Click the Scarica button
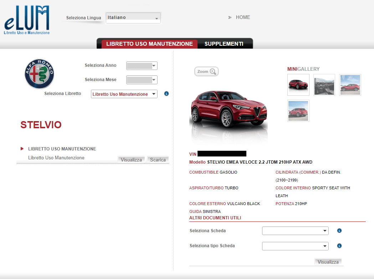This screenshot has height=279, width=374. pyautogui.click(x=158, y=160)
